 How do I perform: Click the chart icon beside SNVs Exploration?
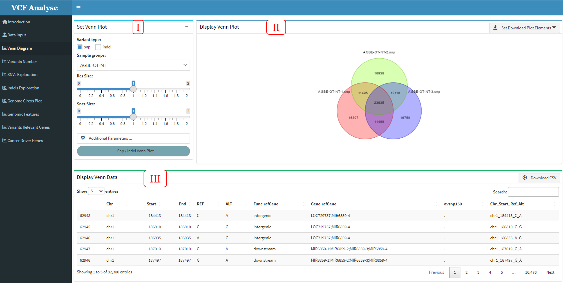(x=5, y=75)
